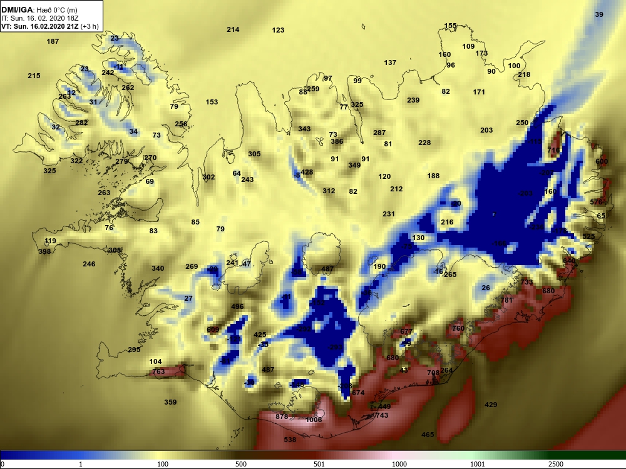The width and height of the screenshot is (626, 469).
Task: Click the offshore value 465
Action: (x=428, y=435)
